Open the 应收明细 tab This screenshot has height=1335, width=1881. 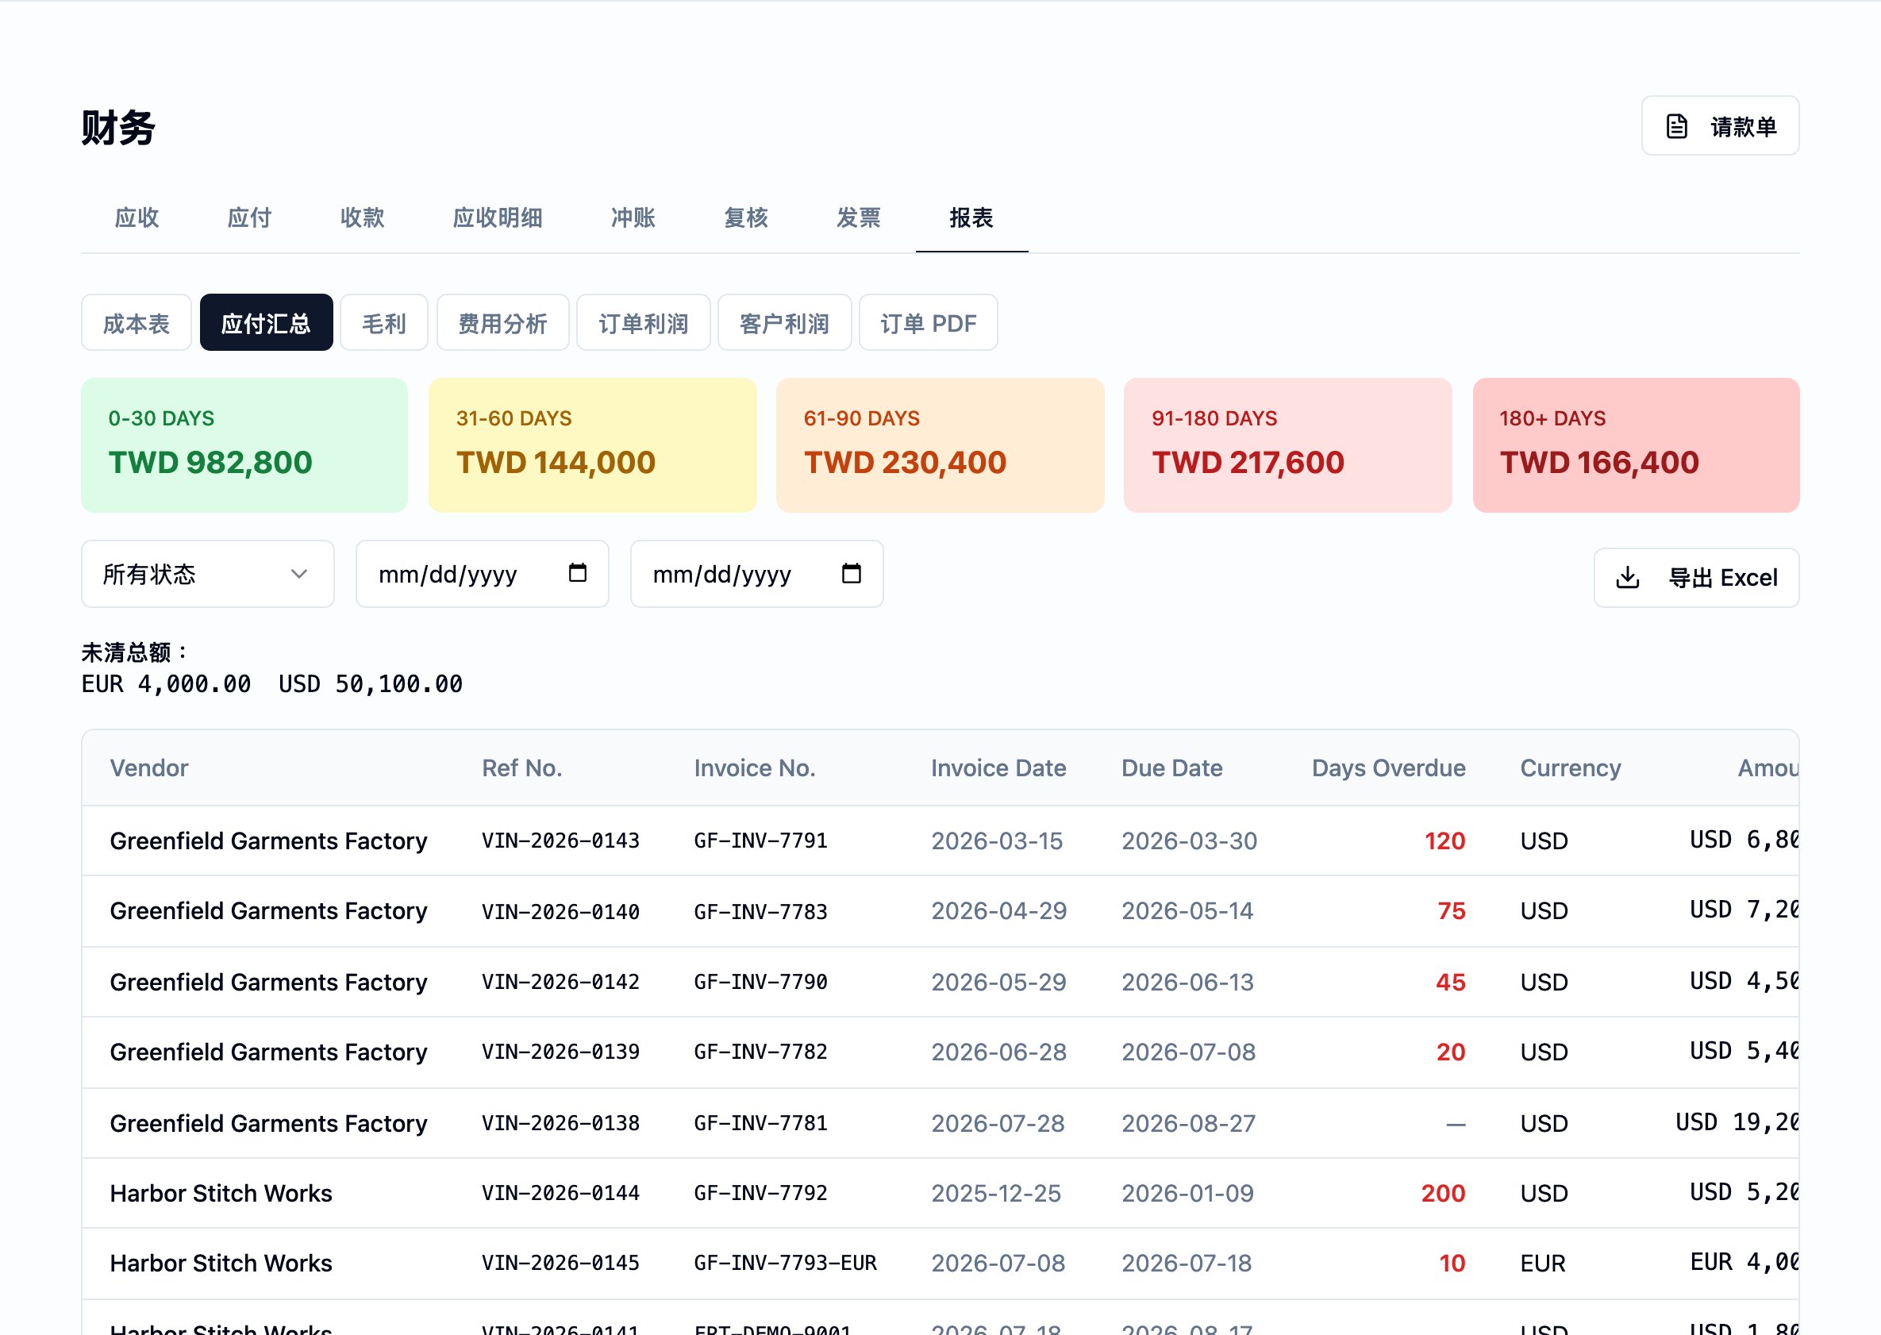click(x=498, y=217)
